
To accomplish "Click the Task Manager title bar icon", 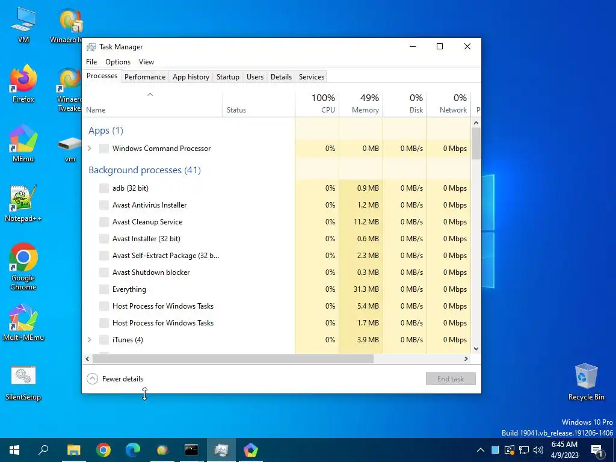I will [x=91, y=47].
